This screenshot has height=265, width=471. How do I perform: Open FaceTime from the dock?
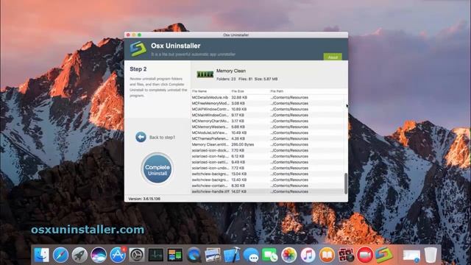coord(270,255)
